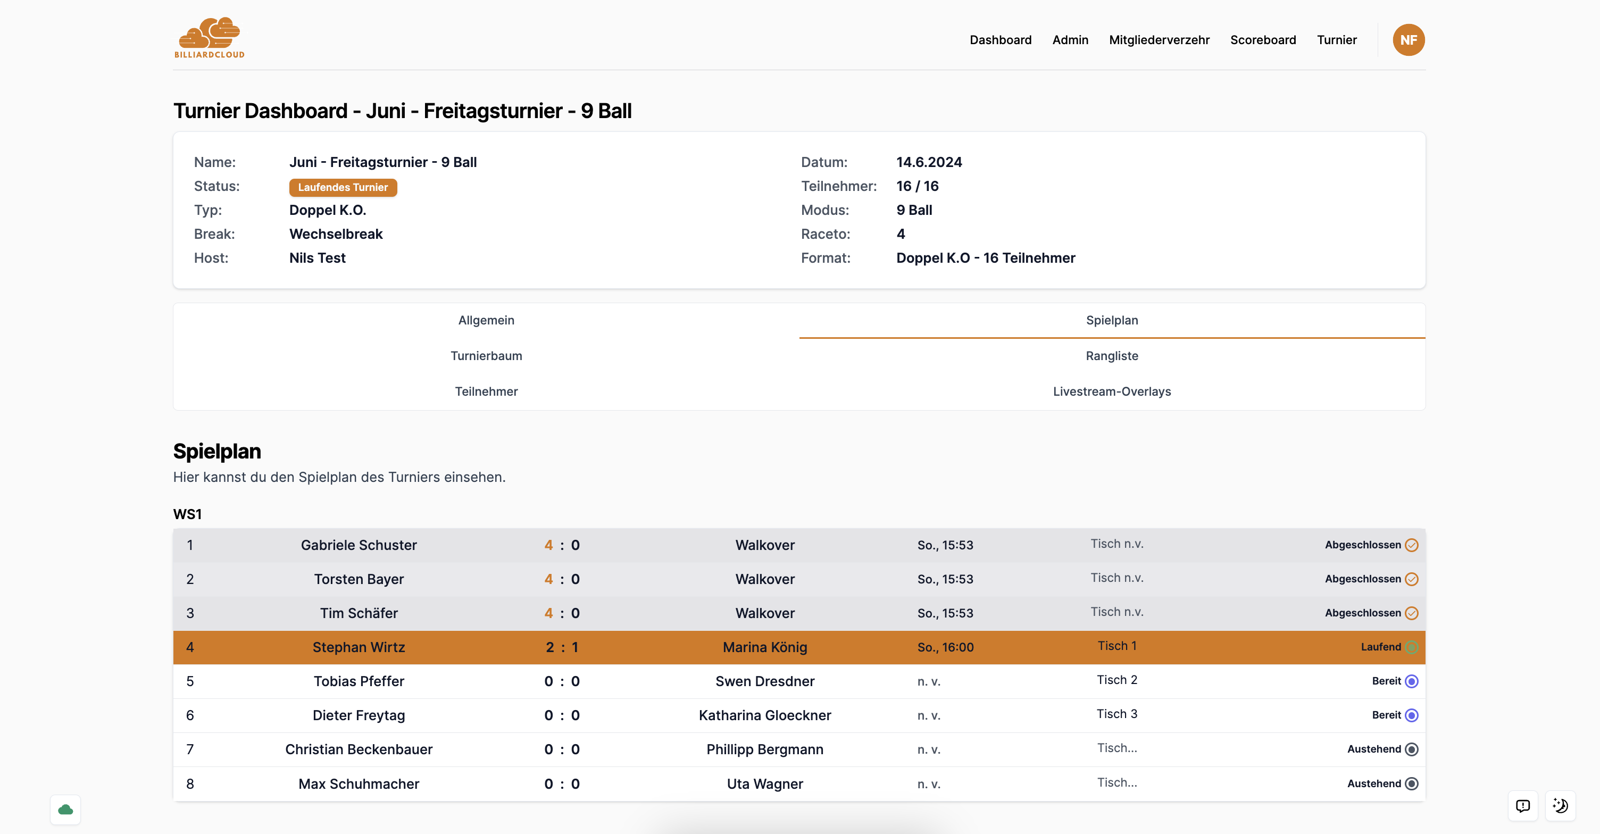The width and height of the screenshot is (1600, 834).
Task: Select the Livestream-Overlays tab
Action: pyautogui.click(x=1111, y=391)
